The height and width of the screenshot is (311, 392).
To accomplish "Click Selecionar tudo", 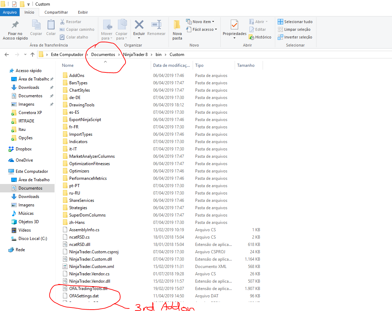I will tap(295, 22).
